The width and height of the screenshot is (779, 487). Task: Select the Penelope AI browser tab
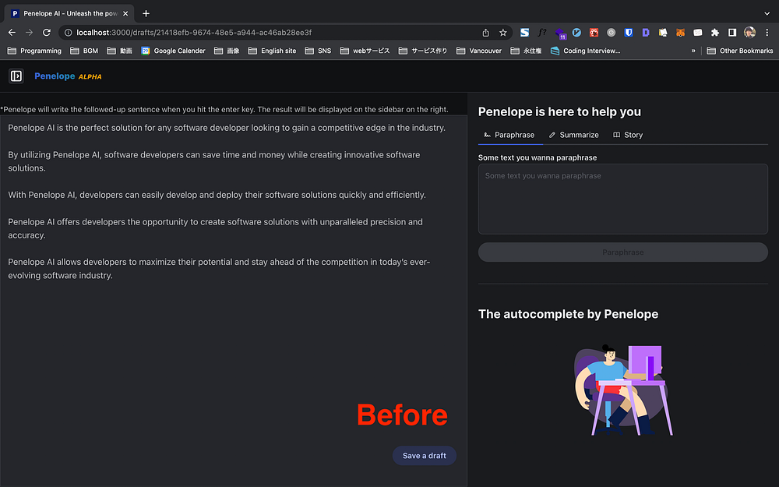(69, 13)
